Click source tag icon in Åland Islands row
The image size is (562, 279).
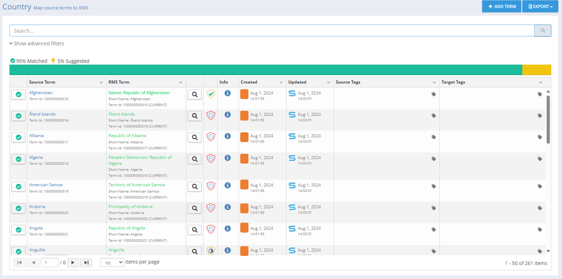pos(433,116)
